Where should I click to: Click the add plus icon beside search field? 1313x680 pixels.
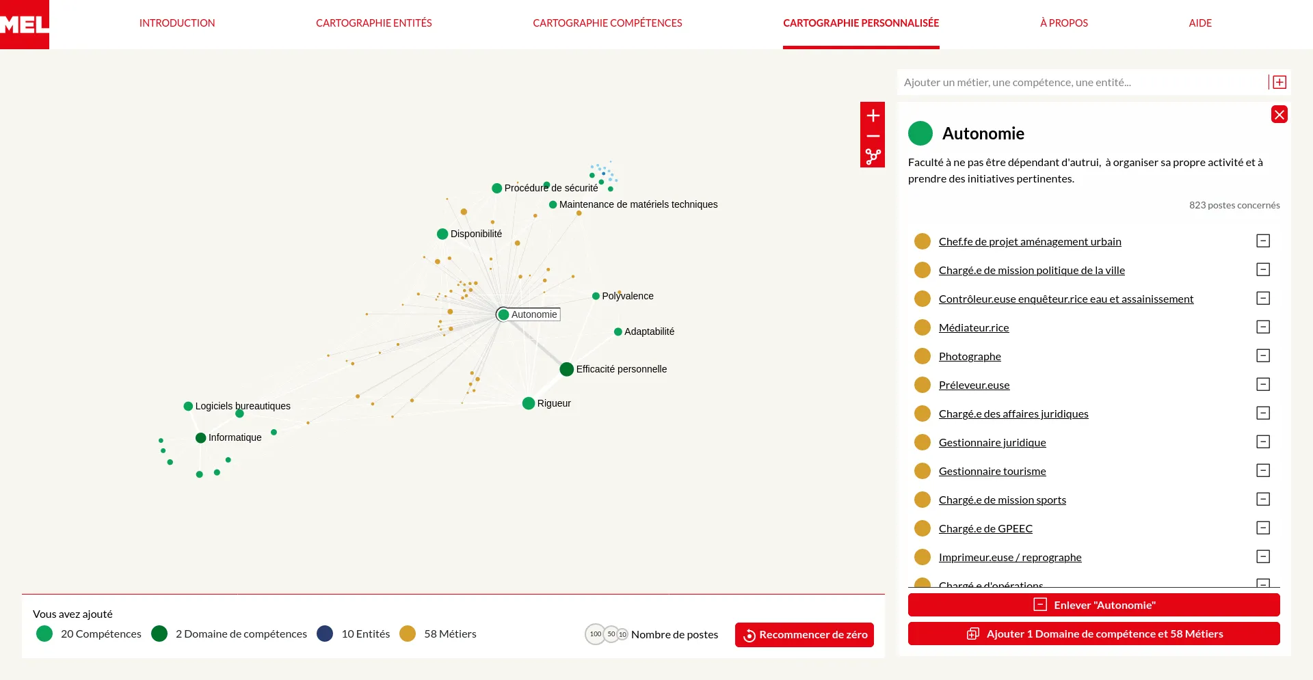click(1279, 82)
